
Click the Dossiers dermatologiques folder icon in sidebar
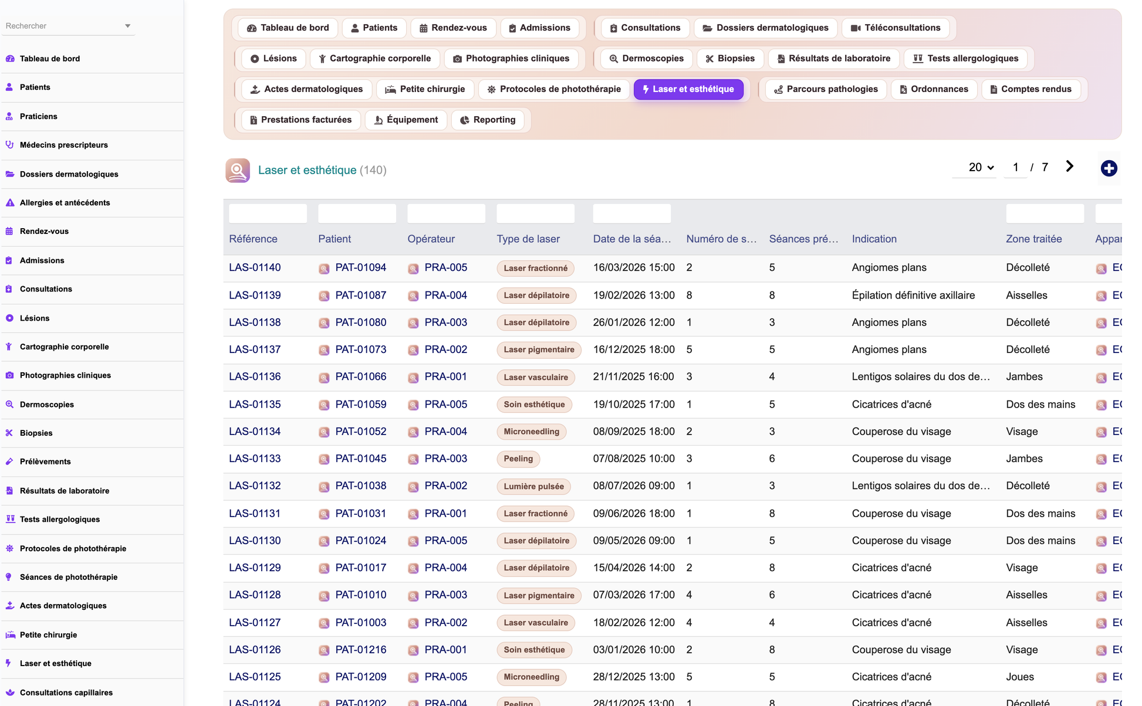tap(10, 174)
